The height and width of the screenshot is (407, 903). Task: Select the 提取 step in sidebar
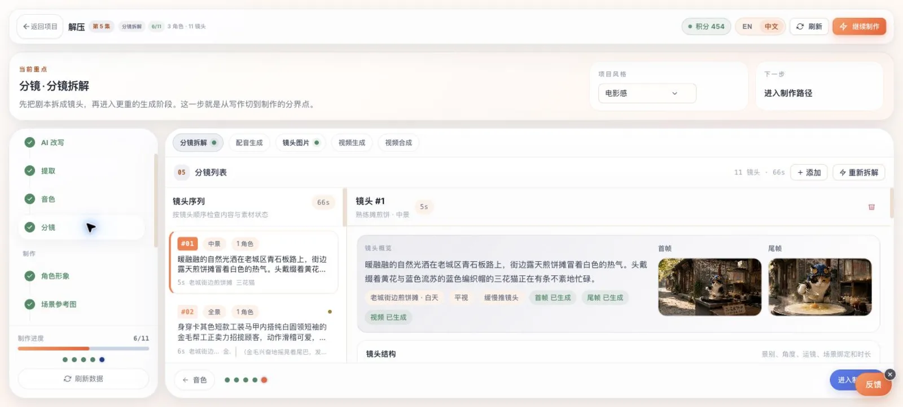[x=82, y=171]
